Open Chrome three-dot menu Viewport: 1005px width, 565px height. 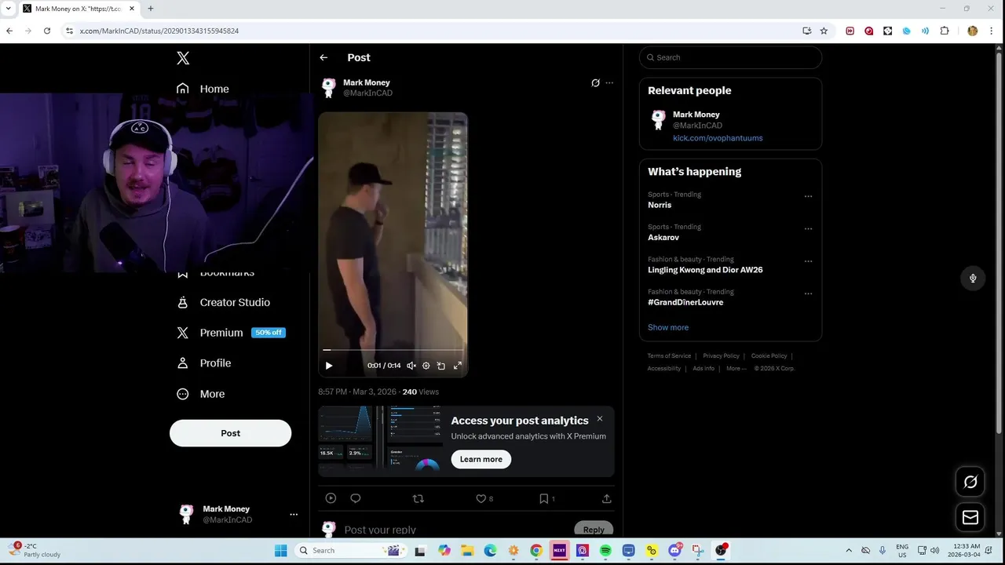pyautogui.click(x=992, y=31)
